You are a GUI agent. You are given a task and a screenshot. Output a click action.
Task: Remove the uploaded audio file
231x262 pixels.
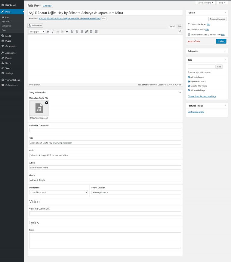(x=47, y=103)
